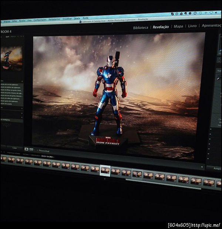The image size is (222, 229).
Task: Open the Visualizar menu
Action: pos(67,19)
